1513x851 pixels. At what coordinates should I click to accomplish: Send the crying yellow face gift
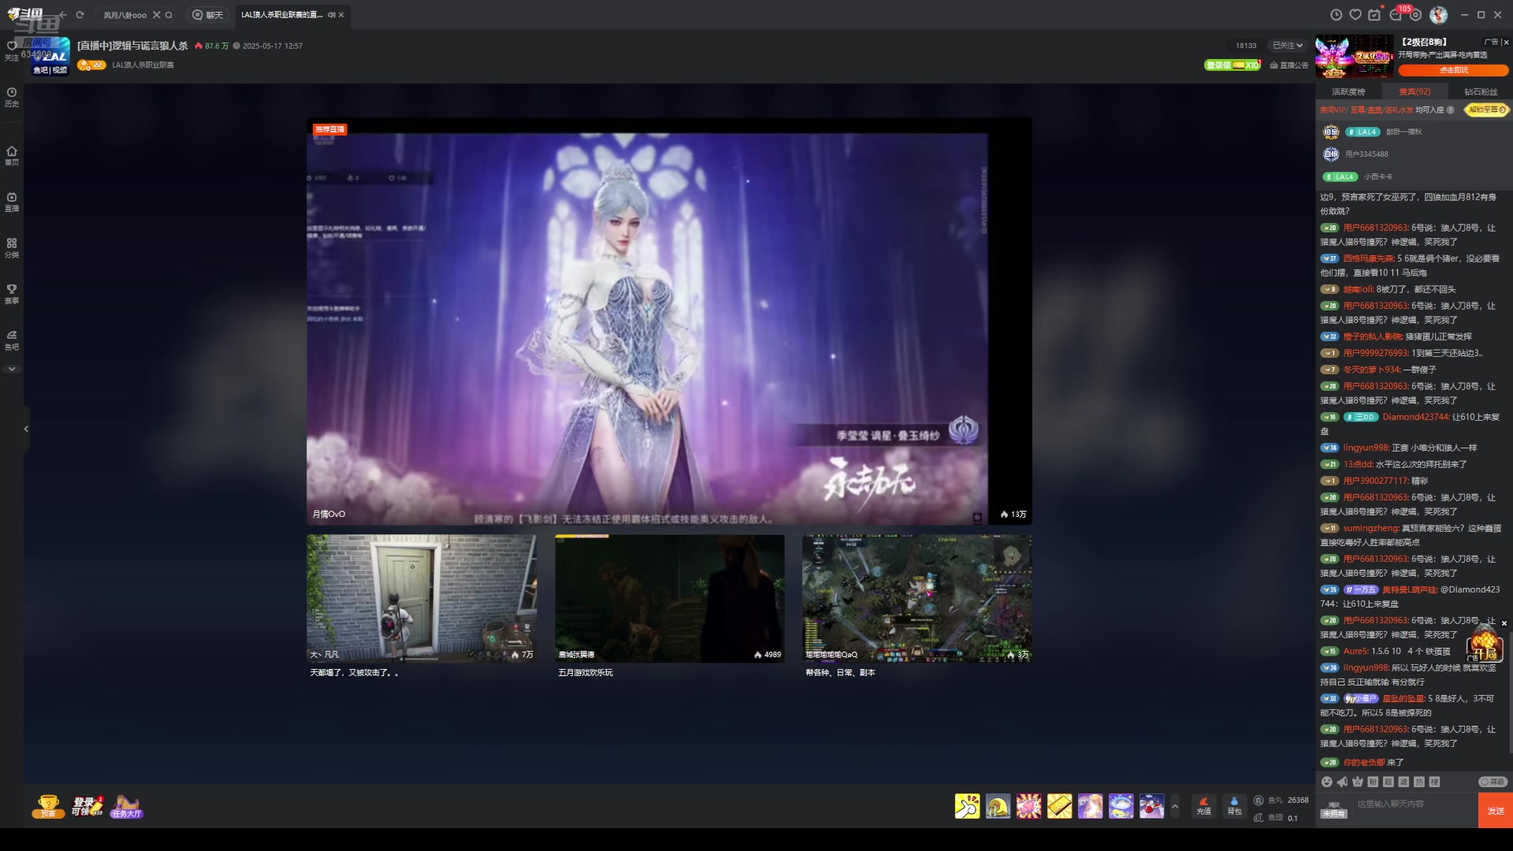(x=998, y=806)
